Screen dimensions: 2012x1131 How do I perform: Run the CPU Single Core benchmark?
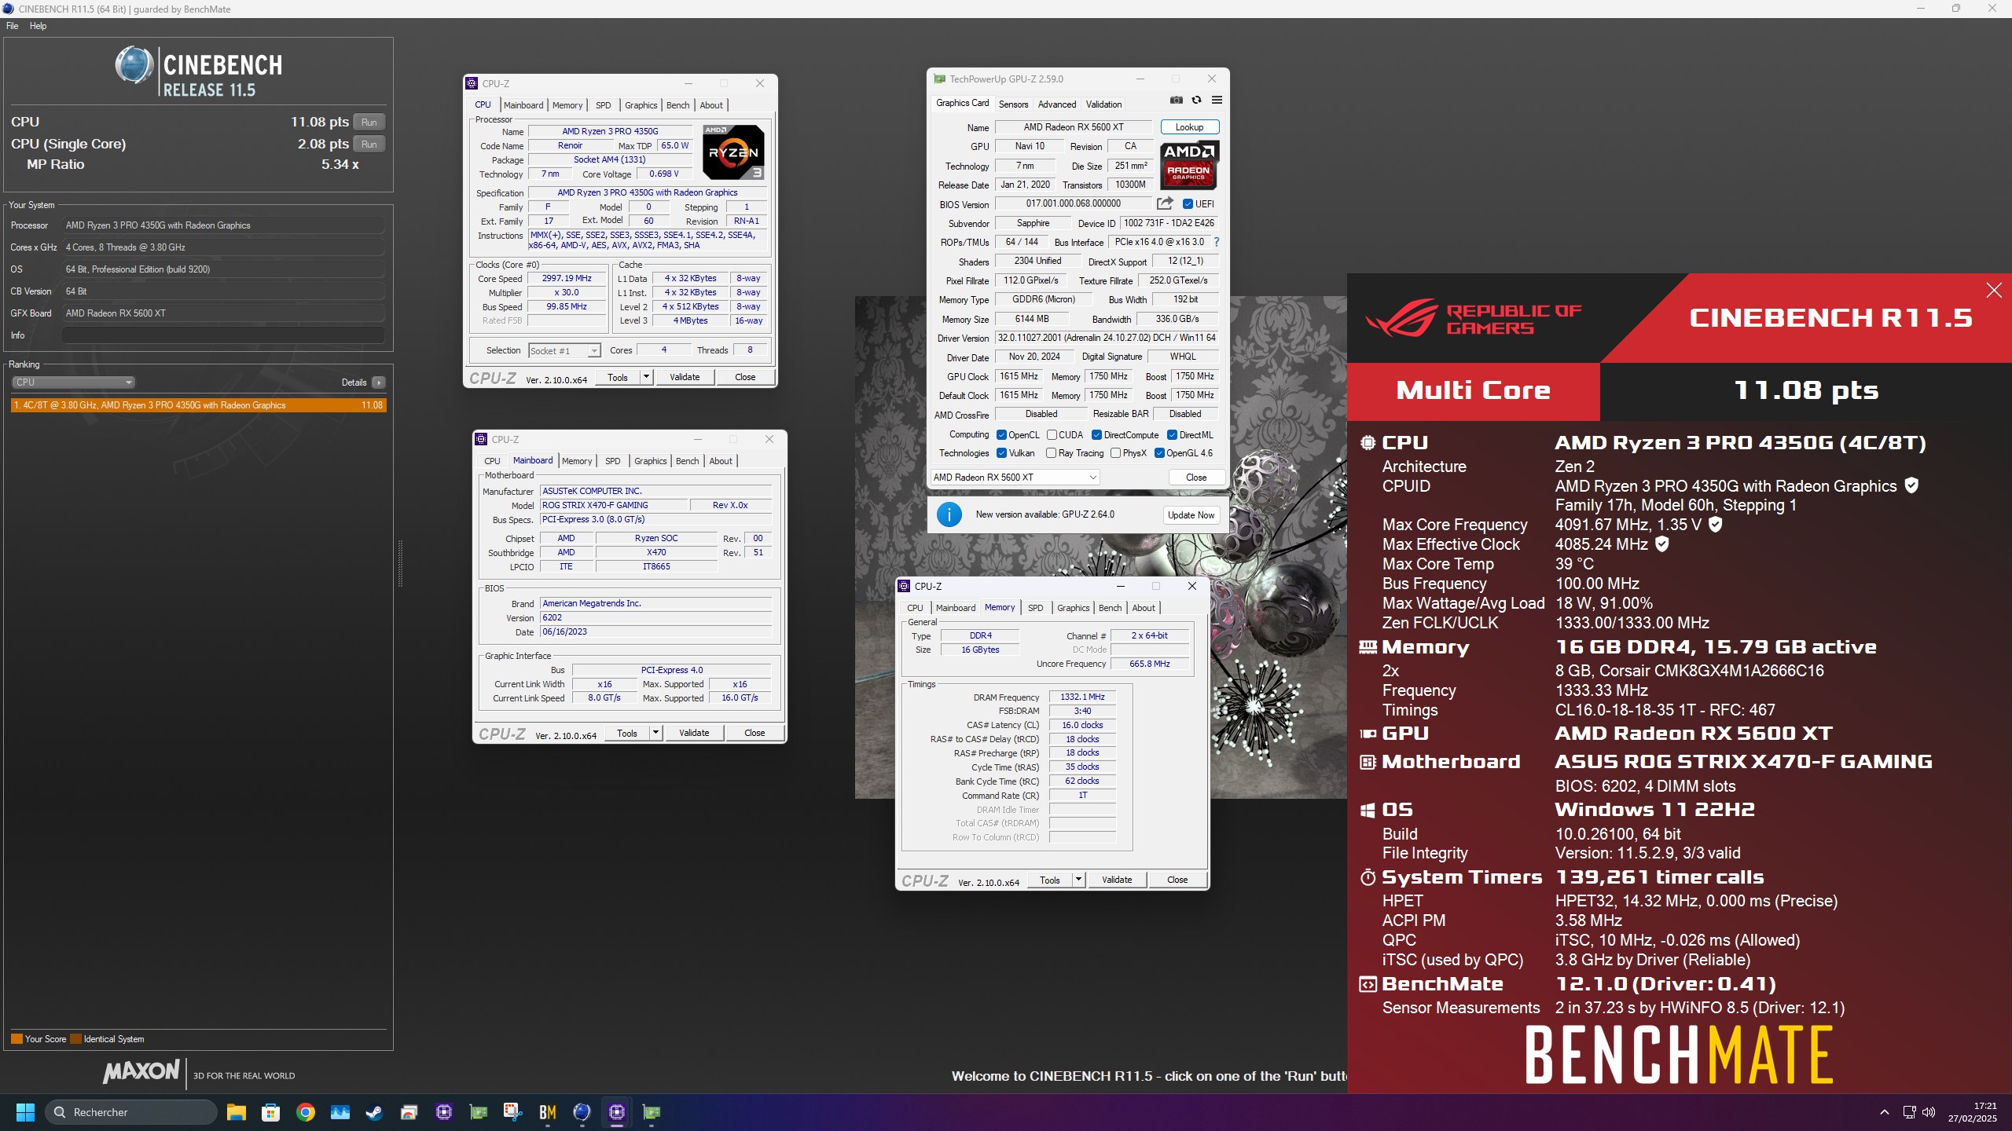click(369, 144)
